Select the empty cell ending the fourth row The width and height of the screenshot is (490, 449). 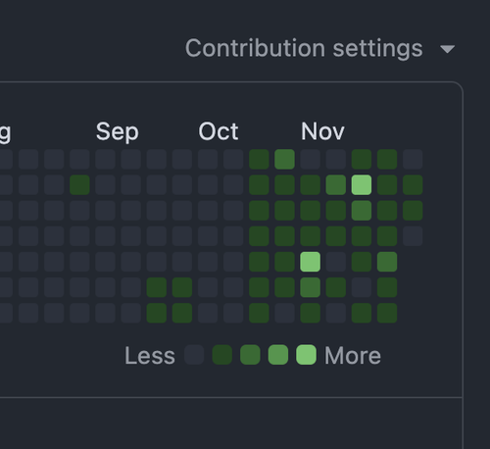[413, 236]
